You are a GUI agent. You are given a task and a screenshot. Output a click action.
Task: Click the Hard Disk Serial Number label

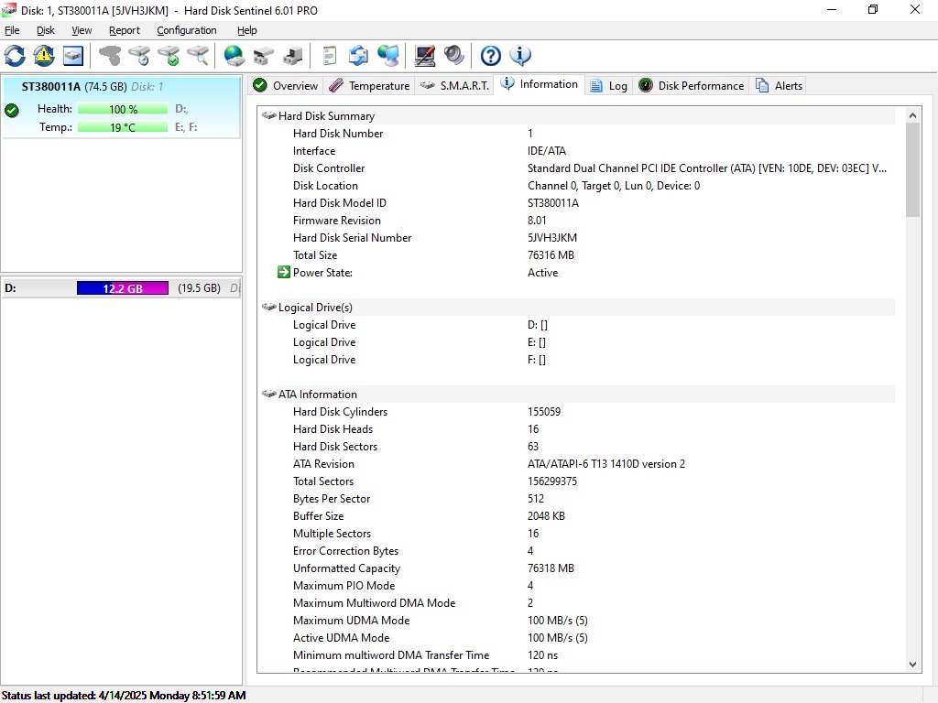(353, 238)
